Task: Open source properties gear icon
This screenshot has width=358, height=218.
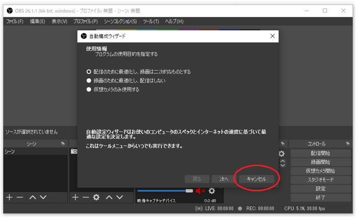Action: click(x=96, y=197)
